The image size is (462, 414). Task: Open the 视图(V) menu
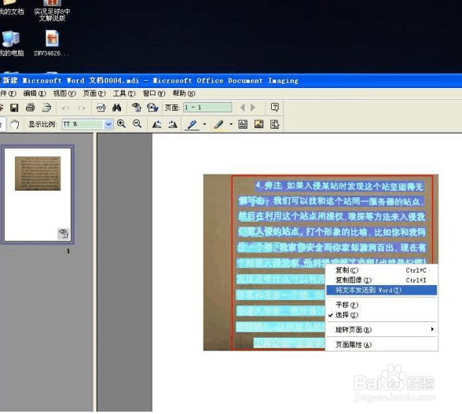pyautogui.click(x=64, y=93)
